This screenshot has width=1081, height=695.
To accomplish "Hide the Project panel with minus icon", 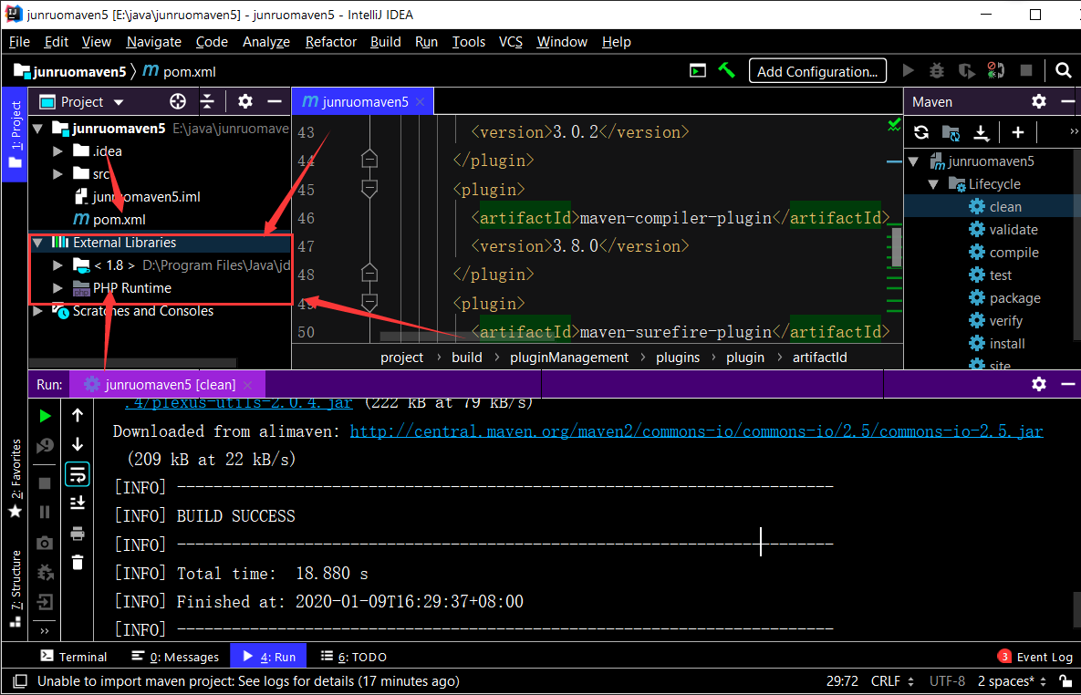I will [x=275, y=102].
